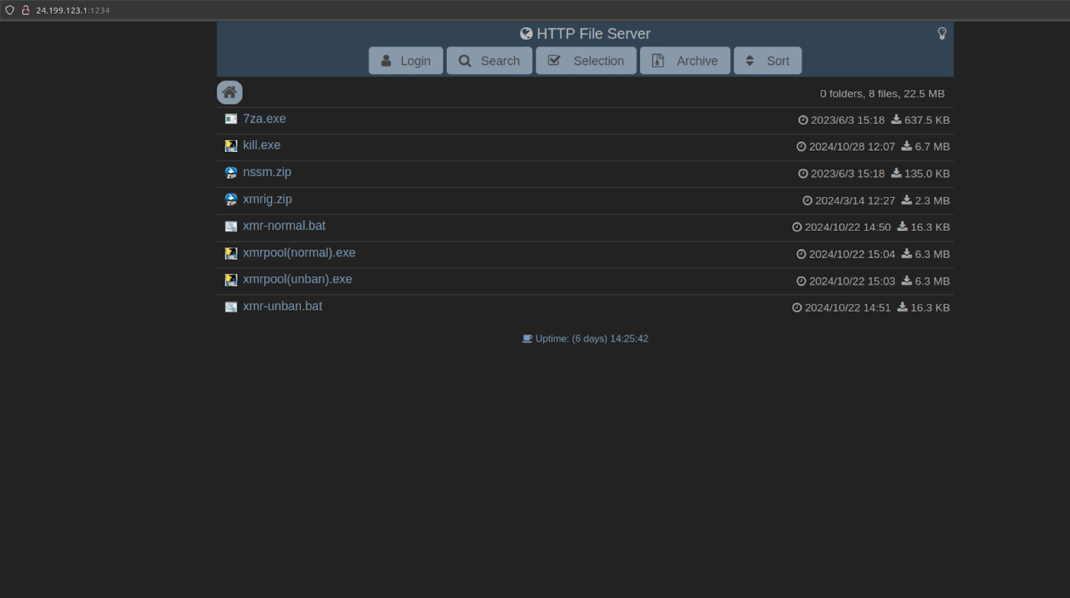Open the Login button
This screenshot has width=1070, height=598.
[405, 61]
